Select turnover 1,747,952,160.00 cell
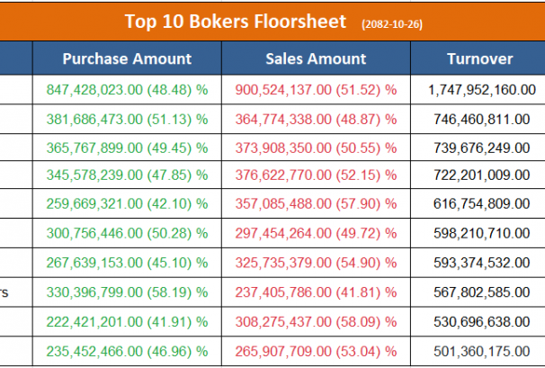Image resolution: width=545 pixels, height=368 pixels. 479,89
